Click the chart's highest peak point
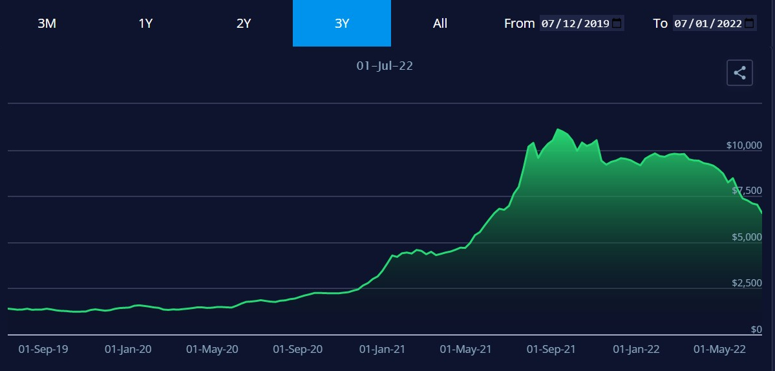 (x=558, y=129)
